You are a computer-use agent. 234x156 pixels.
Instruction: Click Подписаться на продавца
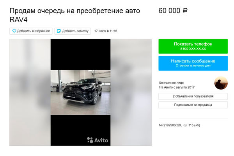point(193,105)
